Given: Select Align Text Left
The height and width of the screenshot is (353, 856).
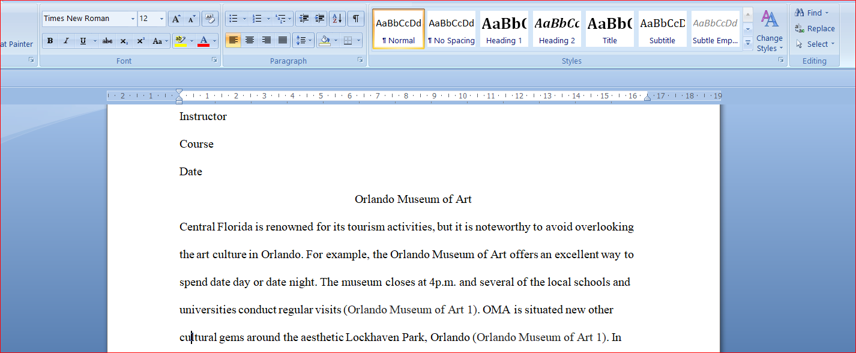Looking at the screenshot, I should [234, 41].
